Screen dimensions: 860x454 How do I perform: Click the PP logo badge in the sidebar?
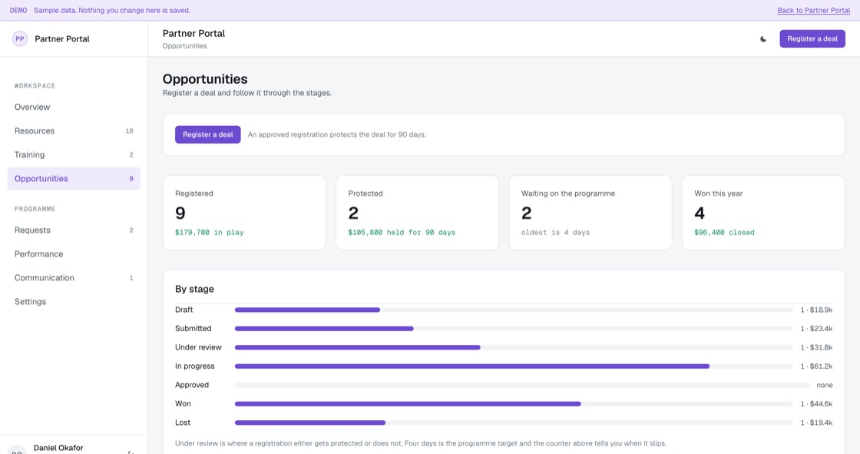point(20,39)
